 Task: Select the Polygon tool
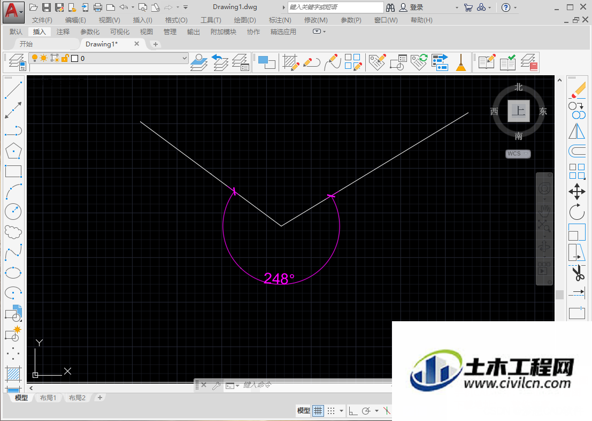point(13,151)
